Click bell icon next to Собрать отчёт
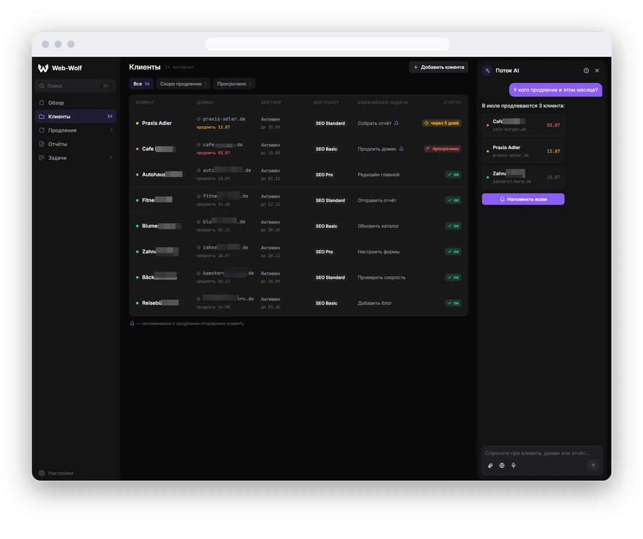 click(396, 123)
